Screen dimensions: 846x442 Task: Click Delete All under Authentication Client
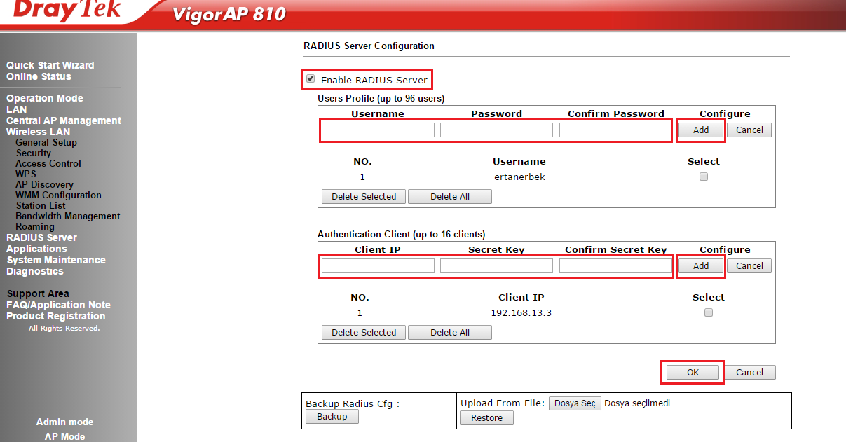pos(449,333)
